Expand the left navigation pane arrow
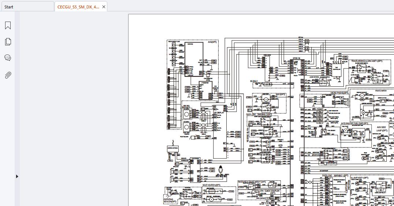Screen dimensions: 394x206 17,176
